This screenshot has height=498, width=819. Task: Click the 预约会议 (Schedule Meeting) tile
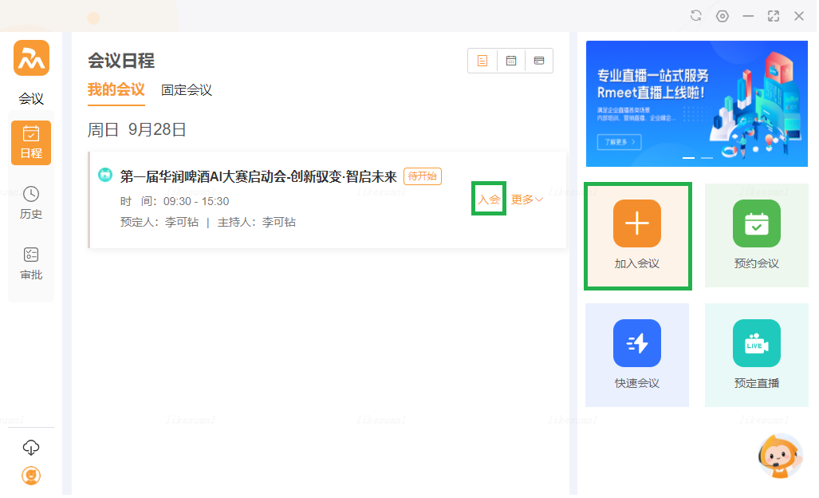coord(756,235)
